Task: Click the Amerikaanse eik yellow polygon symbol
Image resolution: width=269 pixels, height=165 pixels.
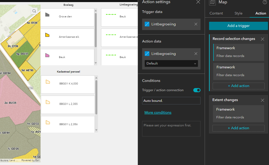Action: click(48, 35)
